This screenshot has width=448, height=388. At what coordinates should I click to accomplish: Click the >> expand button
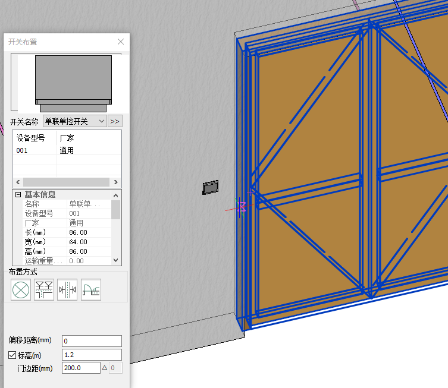(x=115, y=121)
